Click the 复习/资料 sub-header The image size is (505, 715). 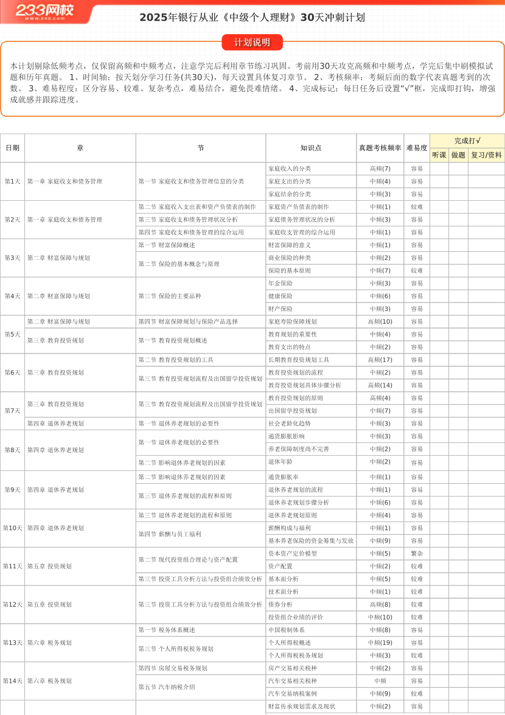(x=486, y=155)
